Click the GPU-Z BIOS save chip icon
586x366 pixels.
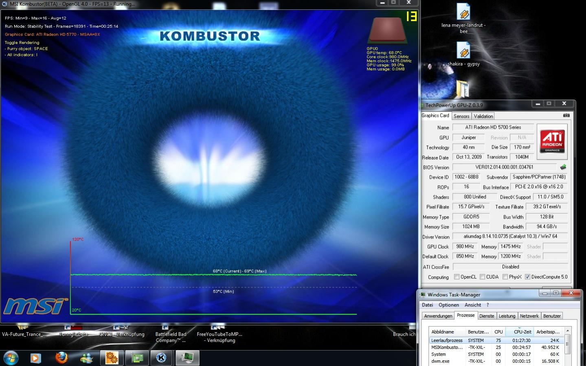(563, 167)
